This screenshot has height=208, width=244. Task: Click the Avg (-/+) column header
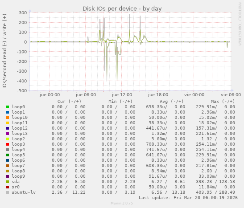point(171,102)
